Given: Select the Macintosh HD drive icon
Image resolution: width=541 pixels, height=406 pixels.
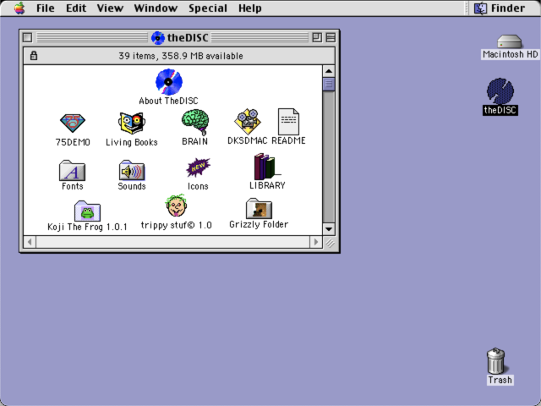Looking at the screenshot, I should pyautogui.click(x=509, y=41).
